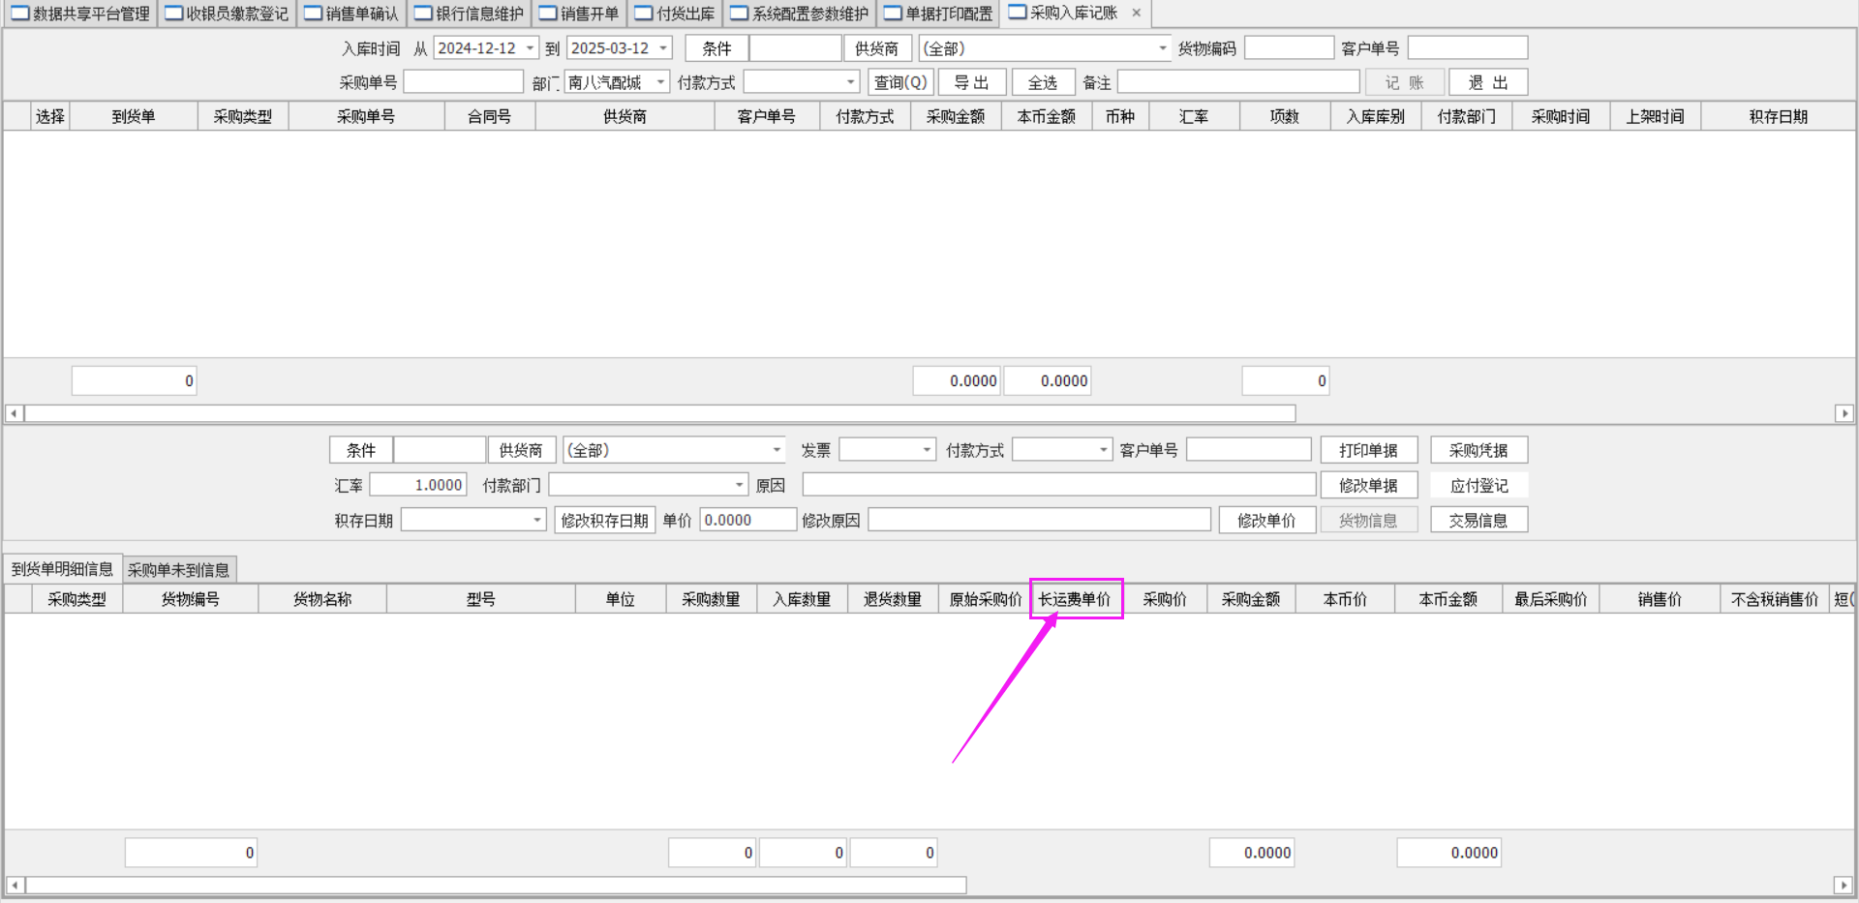Click 退出 button
The width and height of the screenshot is (1859, 903).
(1488, 83)
